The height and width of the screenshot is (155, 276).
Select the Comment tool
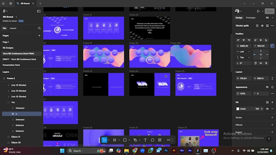click(x=153, y=140)
